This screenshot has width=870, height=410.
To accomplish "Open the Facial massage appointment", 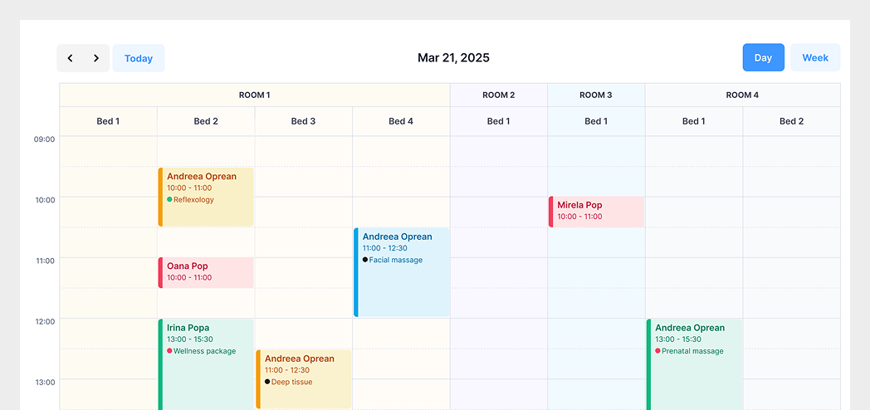I will (403, 271).
